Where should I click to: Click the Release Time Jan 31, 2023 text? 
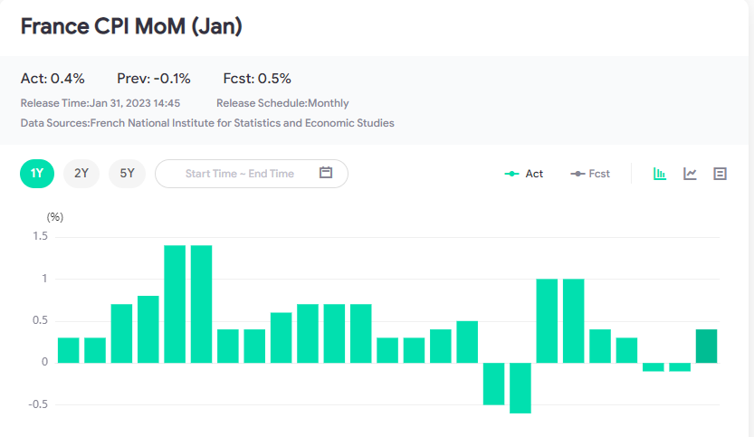pyautogui.click(x=100, y=103)
